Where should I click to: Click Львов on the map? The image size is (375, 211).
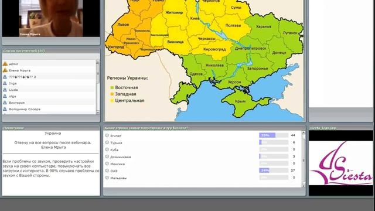(123, 25)
